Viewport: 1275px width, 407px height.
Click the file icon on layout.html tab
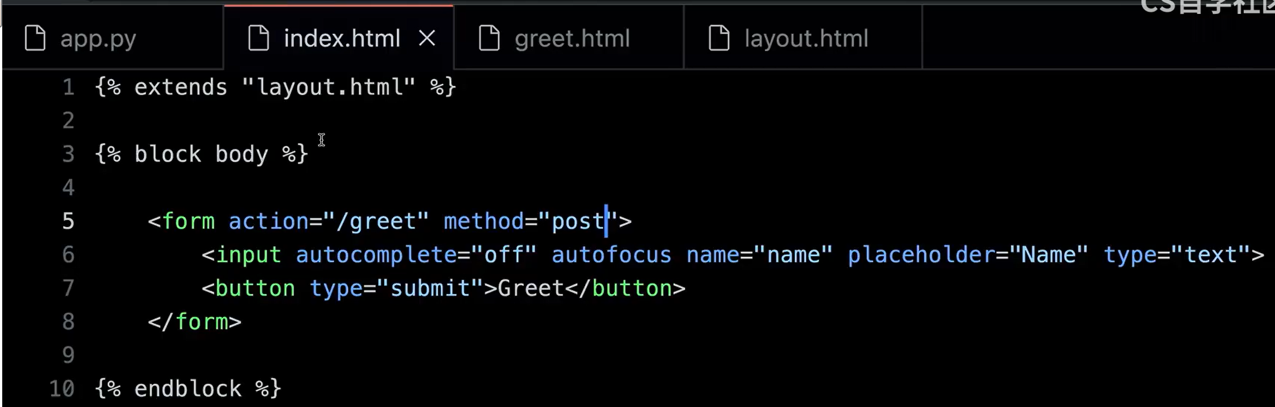[719, 38]
